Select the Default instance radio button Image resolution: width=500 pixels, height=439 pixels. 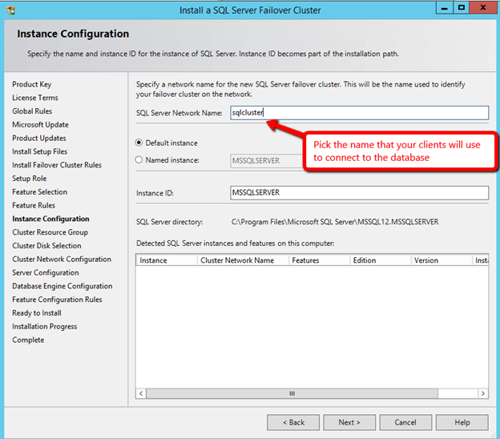140,143
